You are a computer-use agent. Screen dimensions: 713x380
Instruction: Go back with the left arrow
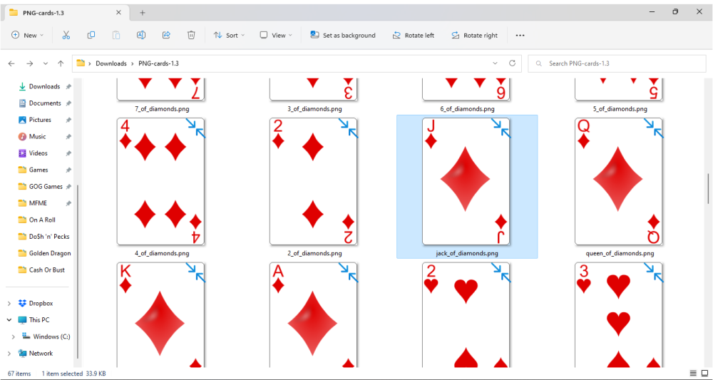pos(12,63)
